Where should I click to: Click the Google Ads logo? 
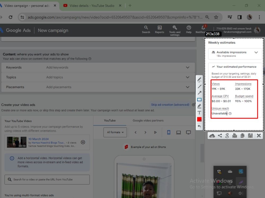tap(16, 30)
